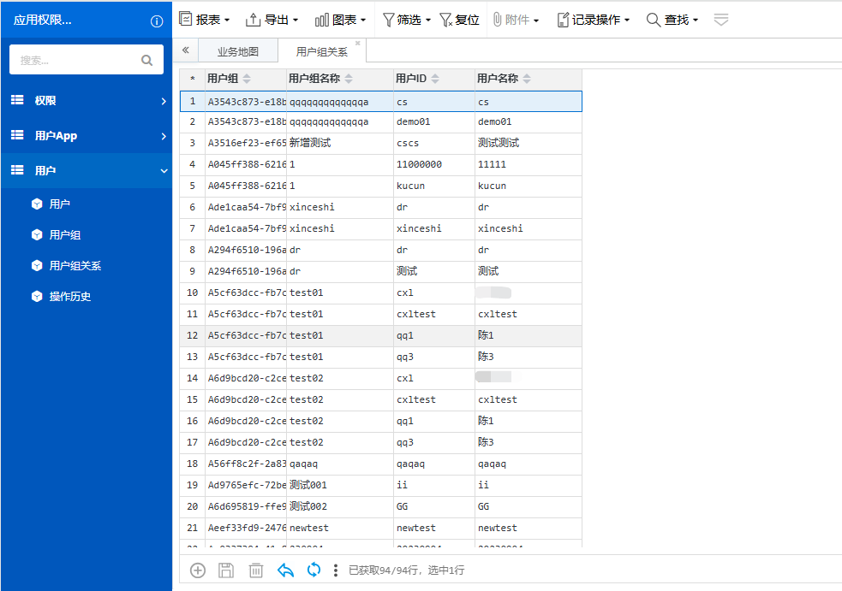This screenshot has height=591, width=842.
Task: Sort by 用户ID column
Action: click(x=435, y=79)
